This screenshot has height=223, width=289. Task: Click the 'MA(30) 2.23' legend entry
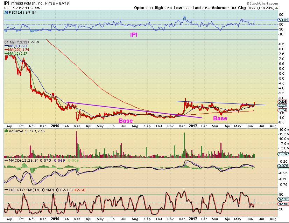[16, 46]
